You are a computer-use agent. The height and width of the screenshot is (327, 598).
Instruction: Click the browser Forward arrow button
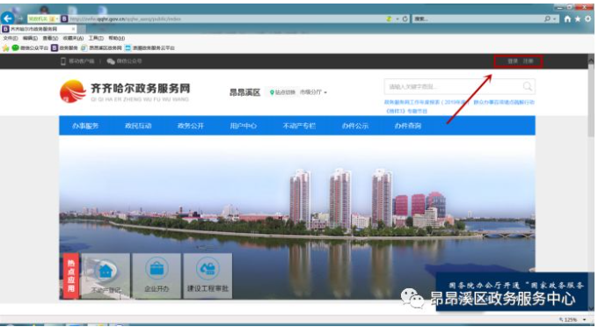[x=20, y=18]
